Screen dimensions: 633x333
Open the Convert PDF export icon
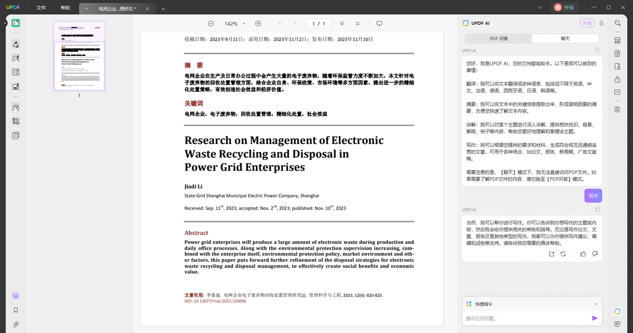click(x=617, y=53)
